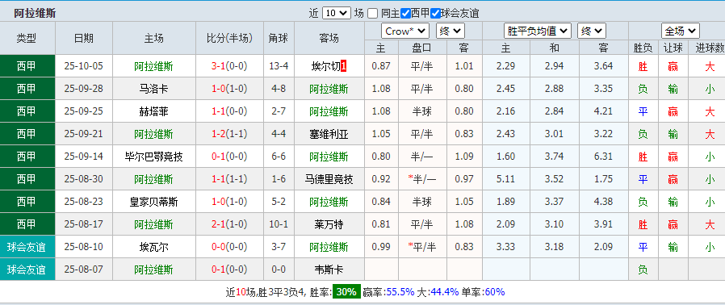Click the 比分(半场) column header

230,38
